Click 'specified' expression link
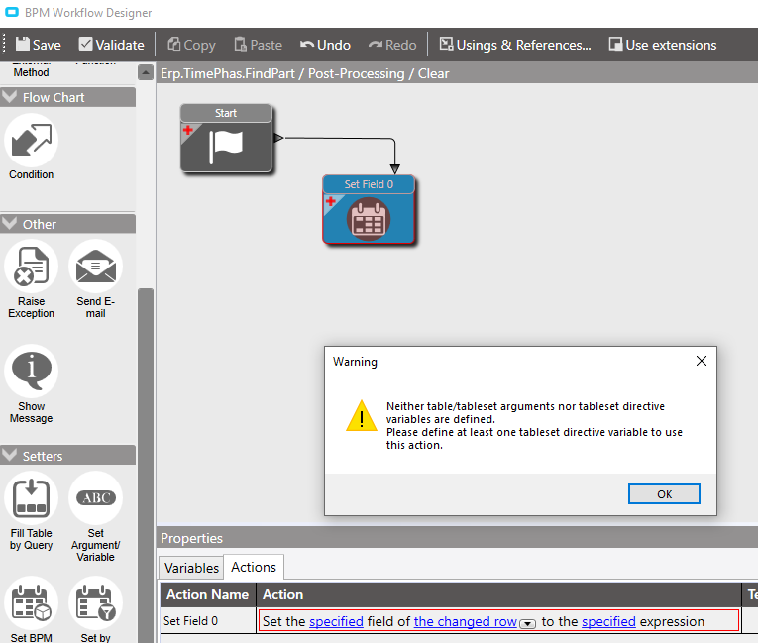This screenshot has width=758, height=643. point(608,621)
